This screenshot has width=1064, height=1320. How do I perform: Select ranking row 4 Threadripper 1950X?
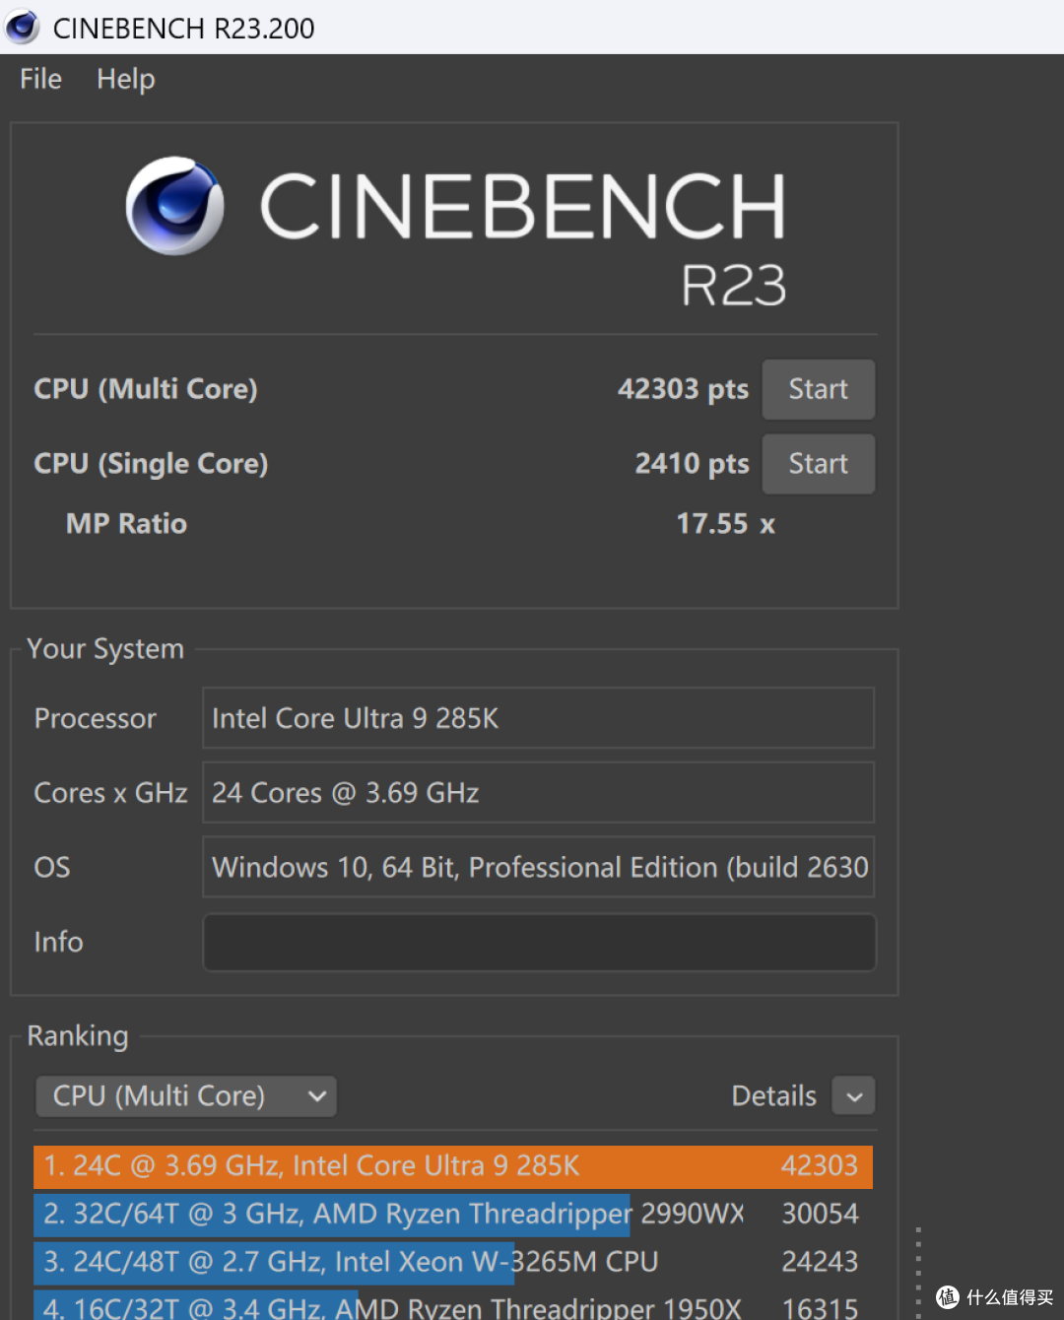[x=453, y=1306]
